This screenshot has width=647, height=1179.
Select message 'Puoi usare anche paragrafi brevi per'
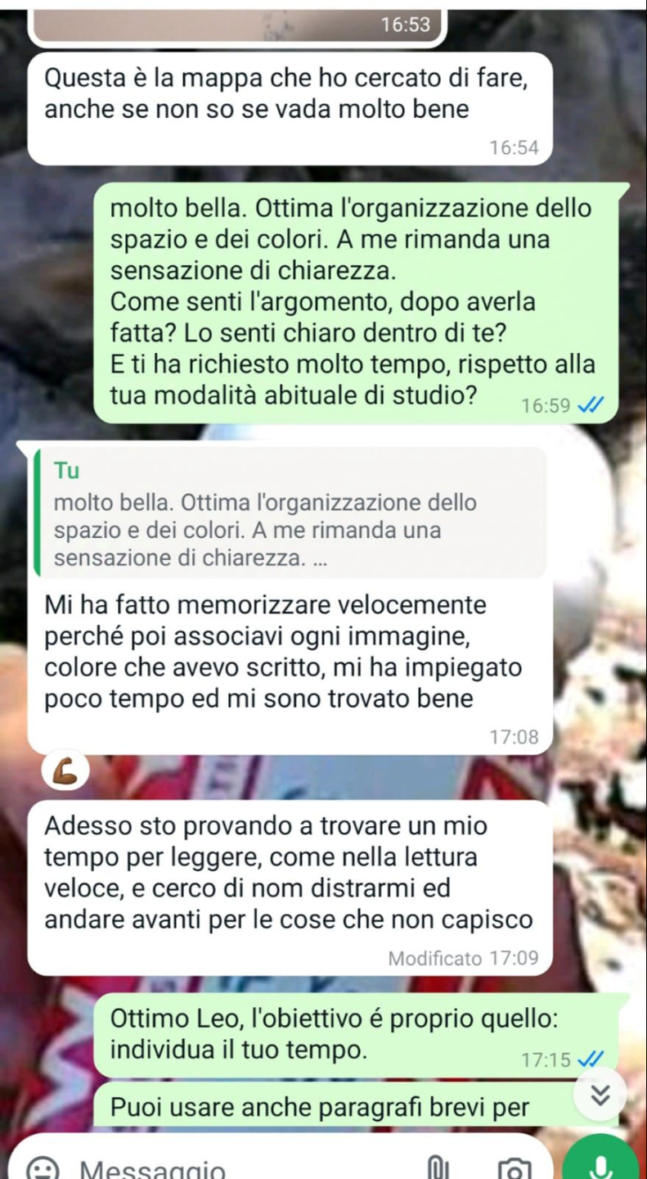pos(344,1106)
